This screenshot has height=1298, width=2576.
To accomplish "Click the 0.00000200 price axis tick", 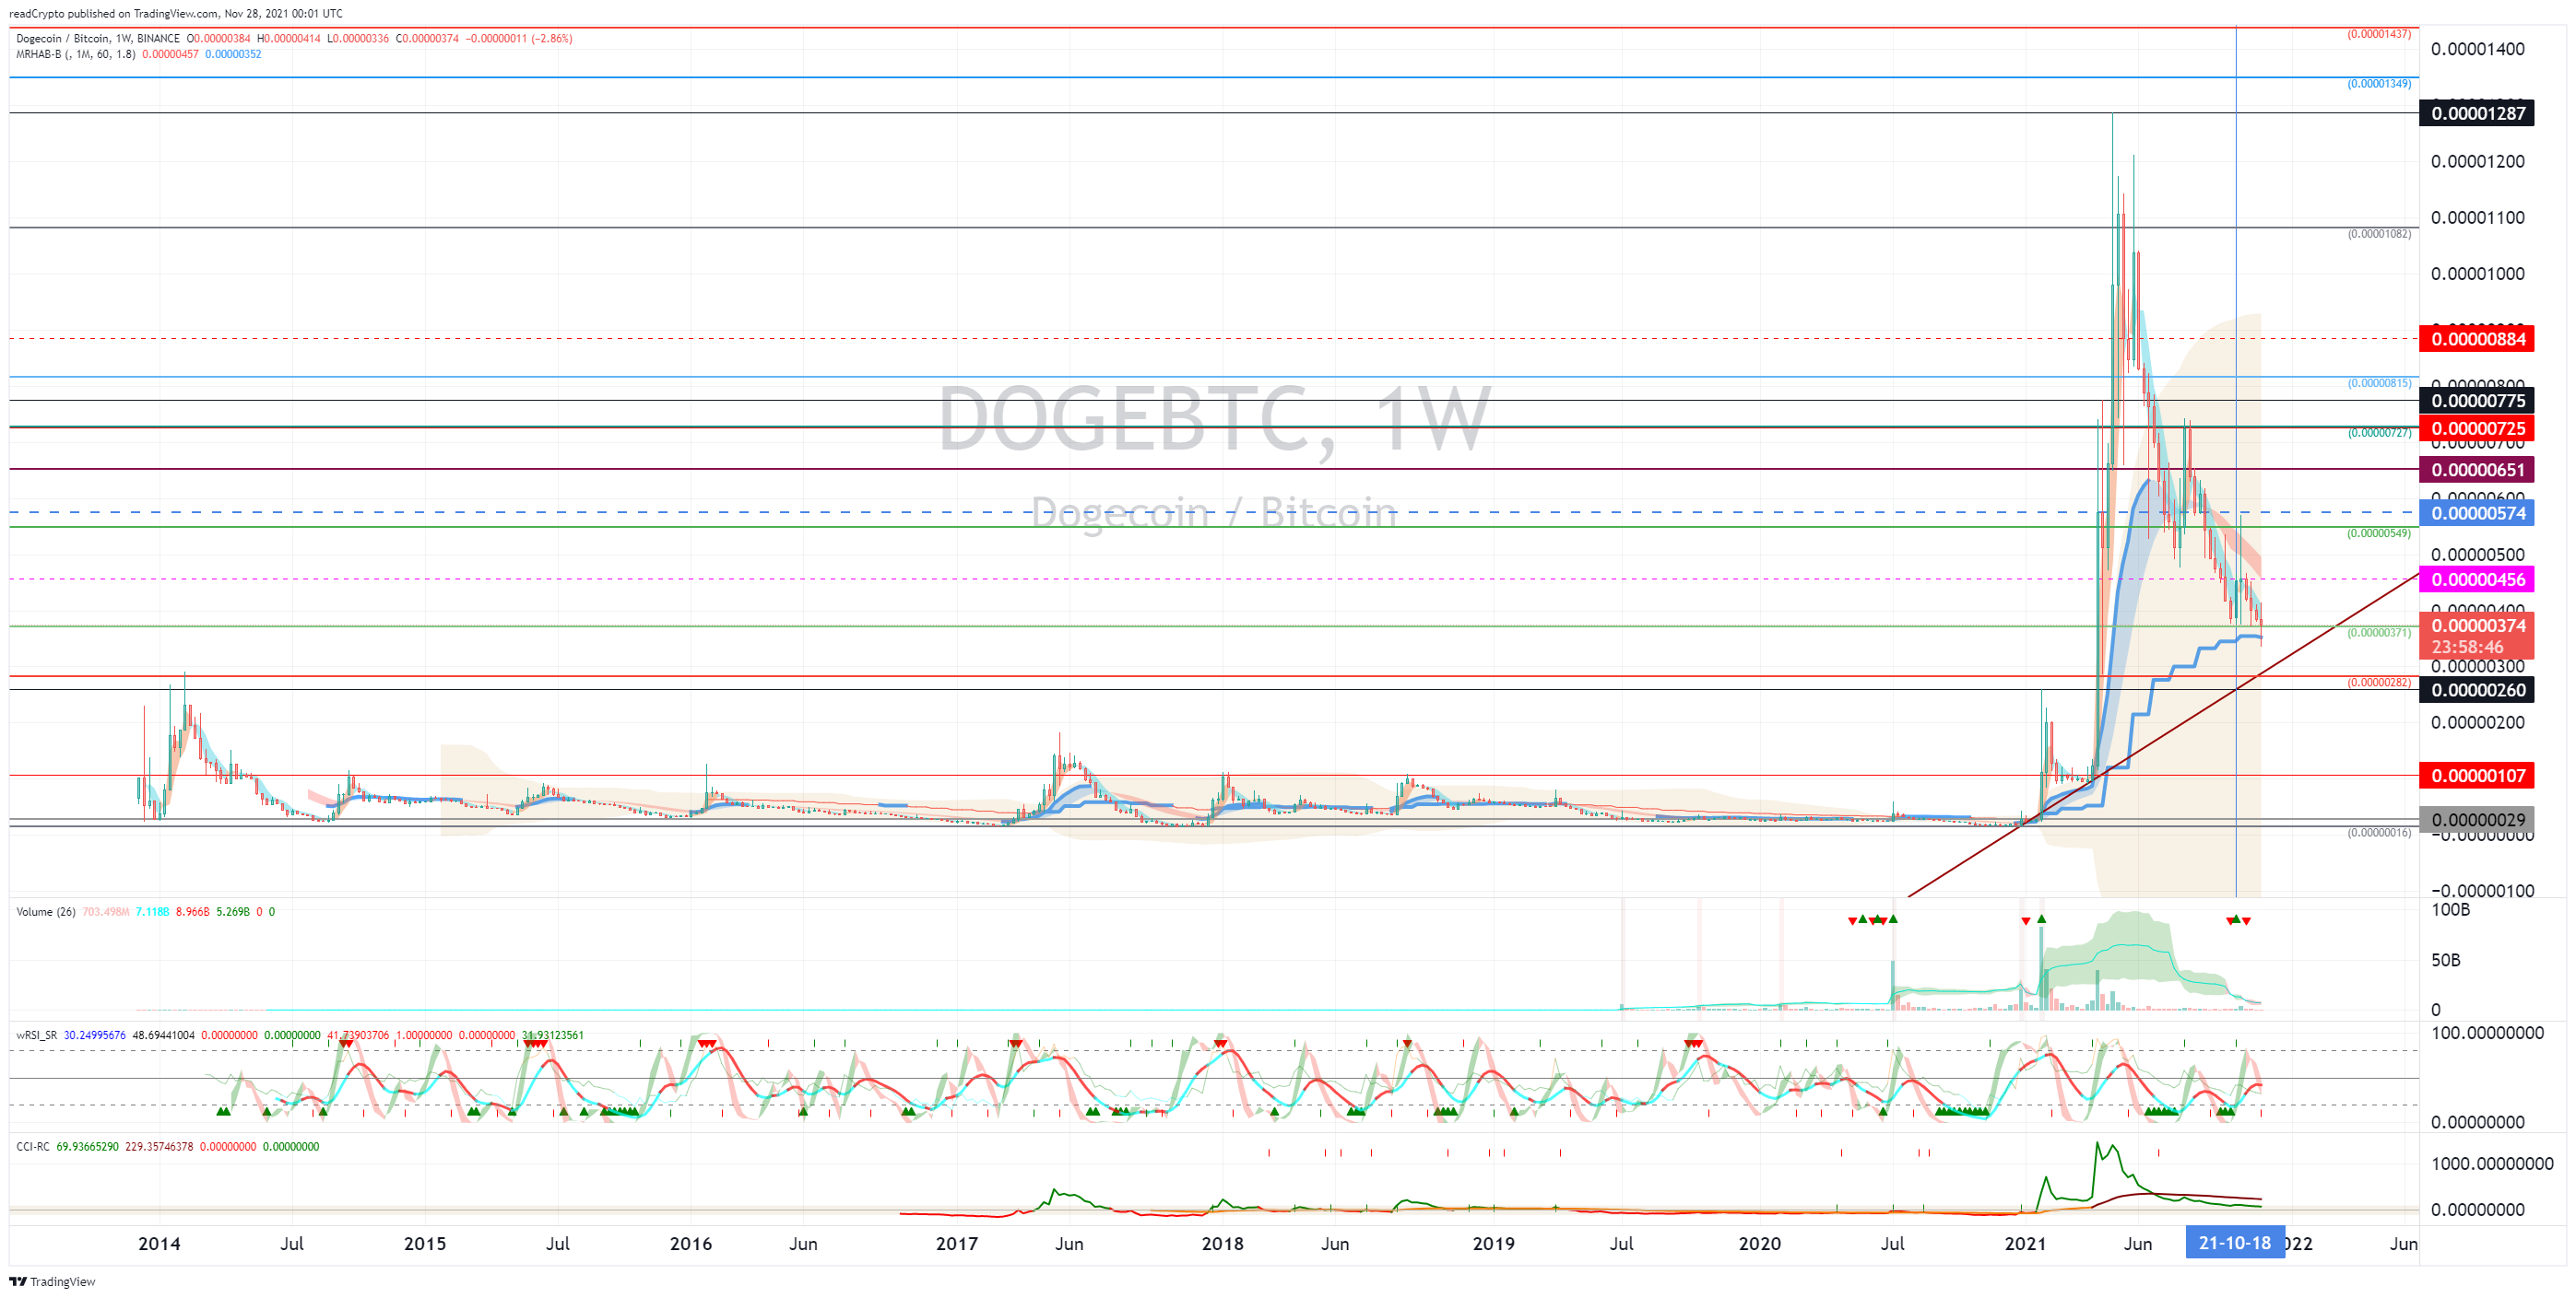I will pyautogui.click(x=2477, y=722).
